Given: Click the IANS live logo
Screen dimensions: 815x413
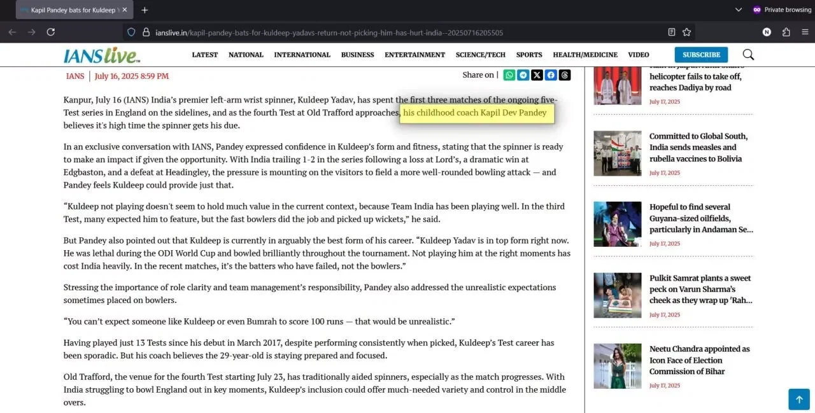Looking at the screenshot, I should tap(102, 55).
